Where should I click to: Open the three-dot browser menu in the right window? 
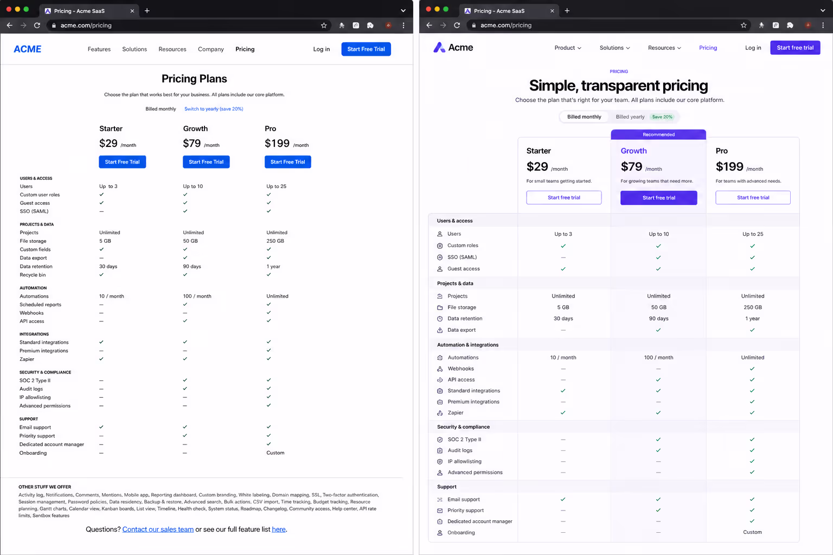tap(823, 25)
